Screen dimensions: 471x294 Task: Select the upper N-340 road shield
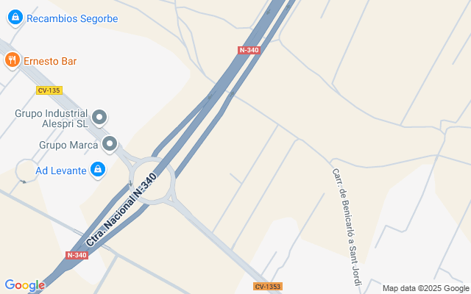click(x=249, y=50)
